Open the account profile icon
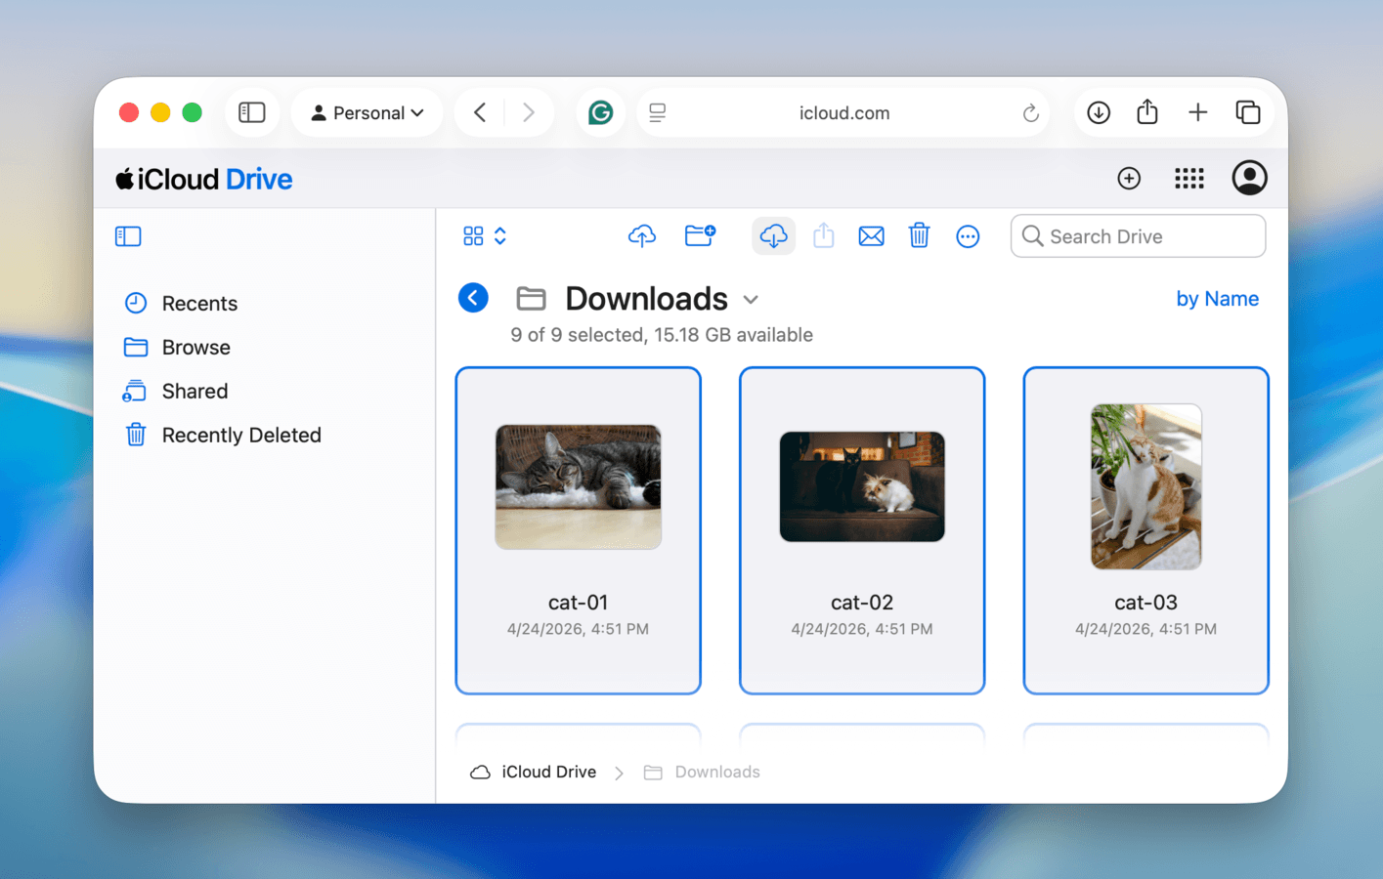 (x=1249, y=178)
